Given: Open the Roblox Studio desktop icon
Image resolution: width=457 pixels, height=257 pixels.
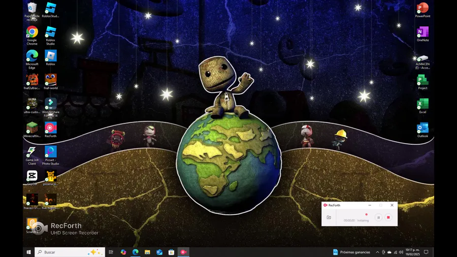Looking at the screenshot, I should pyautogui.click(x=50, y=36).
